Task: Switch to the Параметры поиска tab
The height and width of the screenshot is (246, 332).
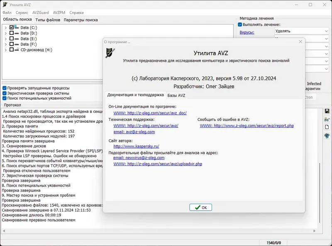Action: 81,20
